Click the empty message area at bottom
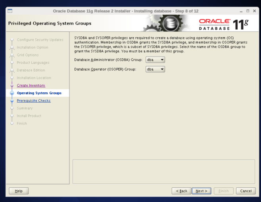Screen dimensions: 261x202 point(163,172)
